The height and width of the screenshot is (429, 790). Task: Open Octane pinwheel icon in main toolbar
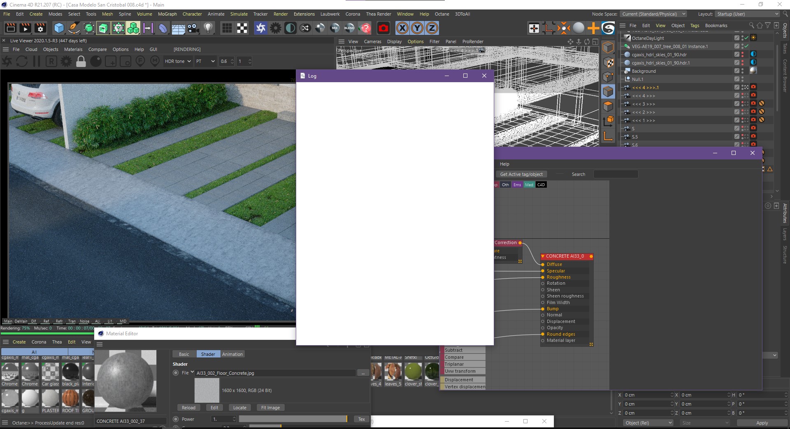[x=260, y=28]
